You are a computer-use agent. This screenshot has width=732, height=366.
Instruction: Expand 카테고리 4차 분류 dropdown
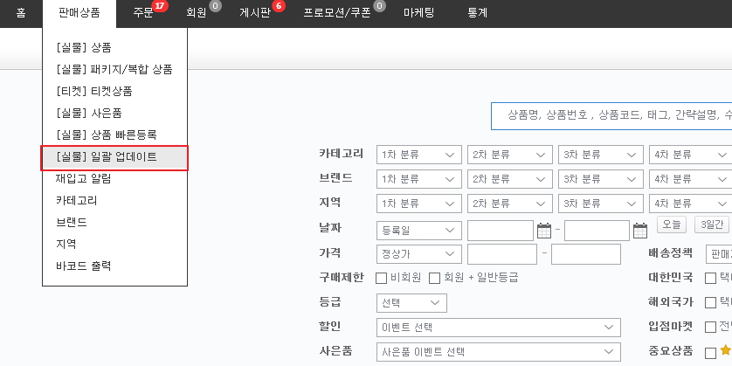(x=690, y=155)
